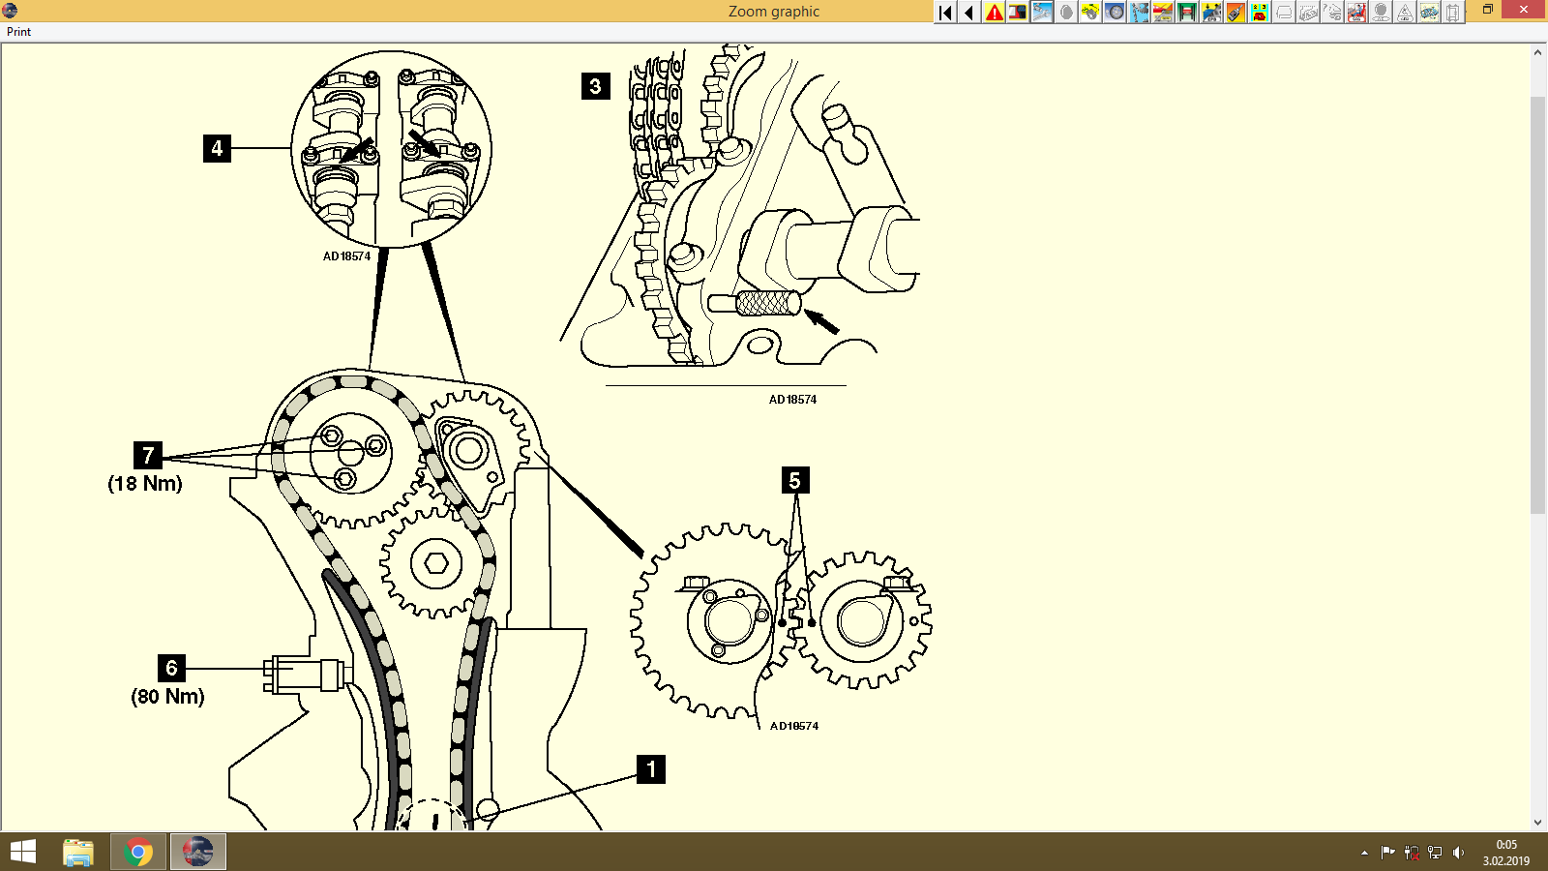Toggle mute using the speaker tray icon
Viewport: 1548px width, 871px height.
click(x=1460, y=853)
